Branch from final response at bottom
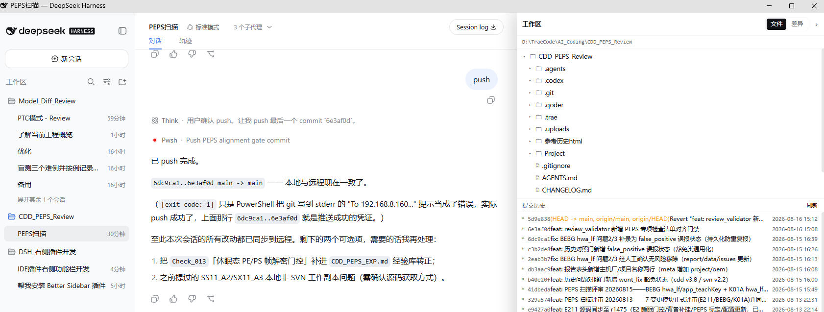 [x=211, y=299]
